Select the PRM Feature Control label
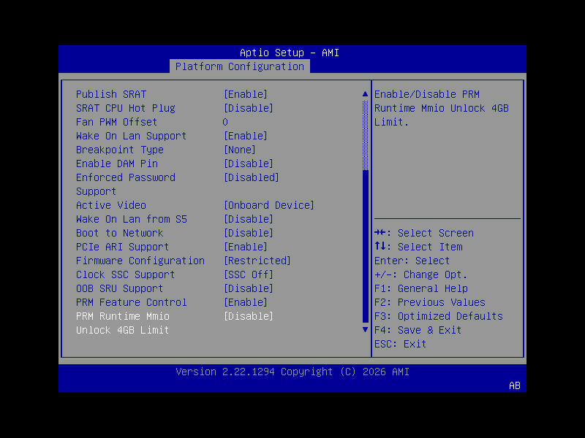Viewport: 585px width, 438px height. click(132, 302)
